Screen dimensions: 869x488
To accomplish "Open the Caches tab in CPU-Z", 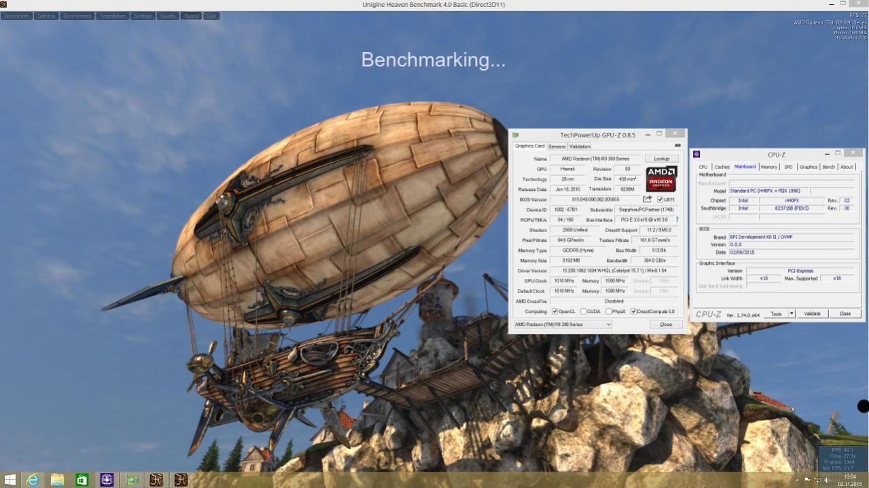I will 722,167.
